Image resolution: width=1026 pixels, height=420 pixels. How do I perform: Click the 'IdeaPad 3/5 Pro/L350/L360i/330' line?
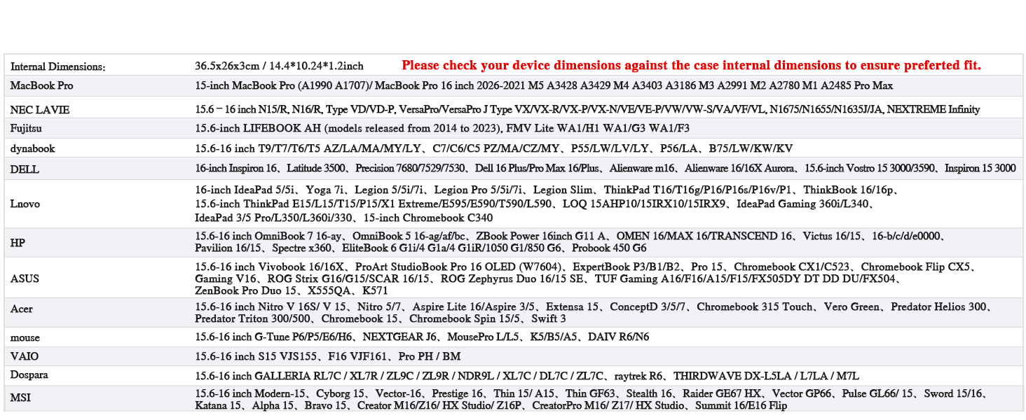pos(343,218)
